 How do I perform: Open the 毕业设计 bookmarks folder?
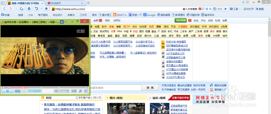point(56,15)
